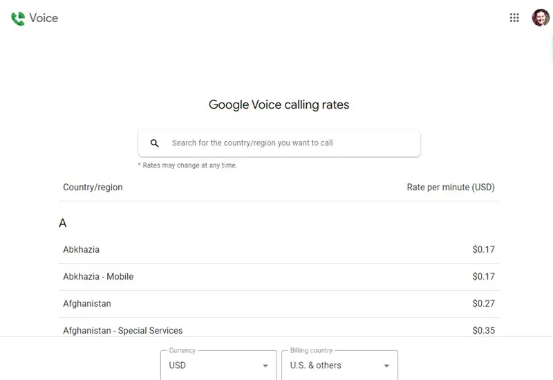Click the magnifying glass search icon
This screenshot has width=553, height=380.
[x=155, y=143]
